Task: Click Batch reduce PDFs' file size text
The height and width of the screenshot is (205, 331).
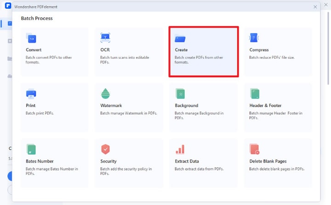Action: (275, 57)
